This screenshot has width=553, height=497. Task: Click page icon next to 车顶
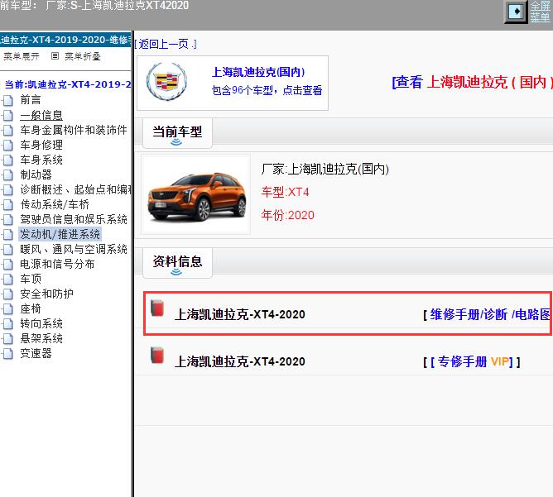(7, 280)
